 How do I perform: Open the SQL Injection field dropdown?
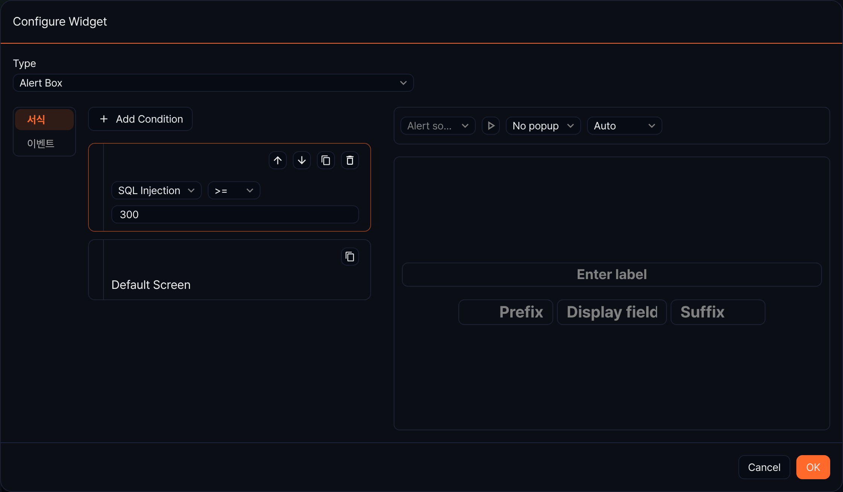tap(157, 190)
